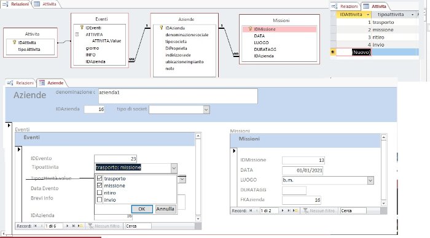
Task: Click the FKAzienda field in Missioni
Action: click(302, 200)
